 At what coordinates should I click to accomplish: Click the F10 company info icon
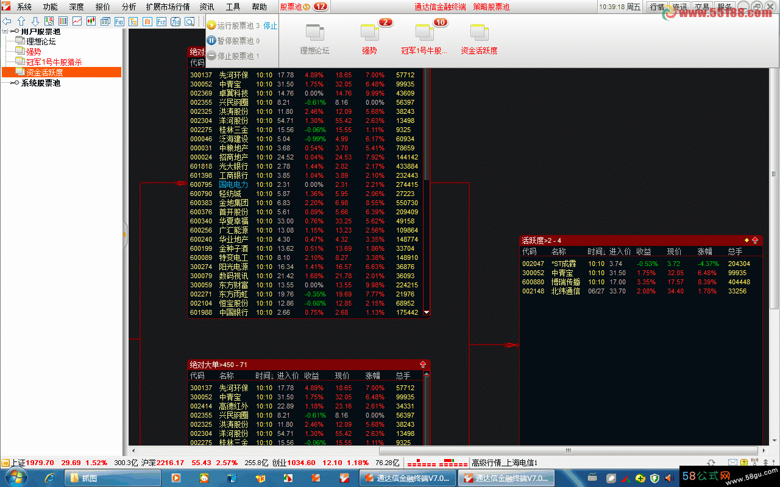point(119,21)
